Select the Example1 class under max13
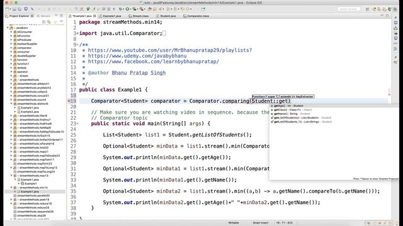Viewport: 403px width, 226px height. [x=30, y=183]
